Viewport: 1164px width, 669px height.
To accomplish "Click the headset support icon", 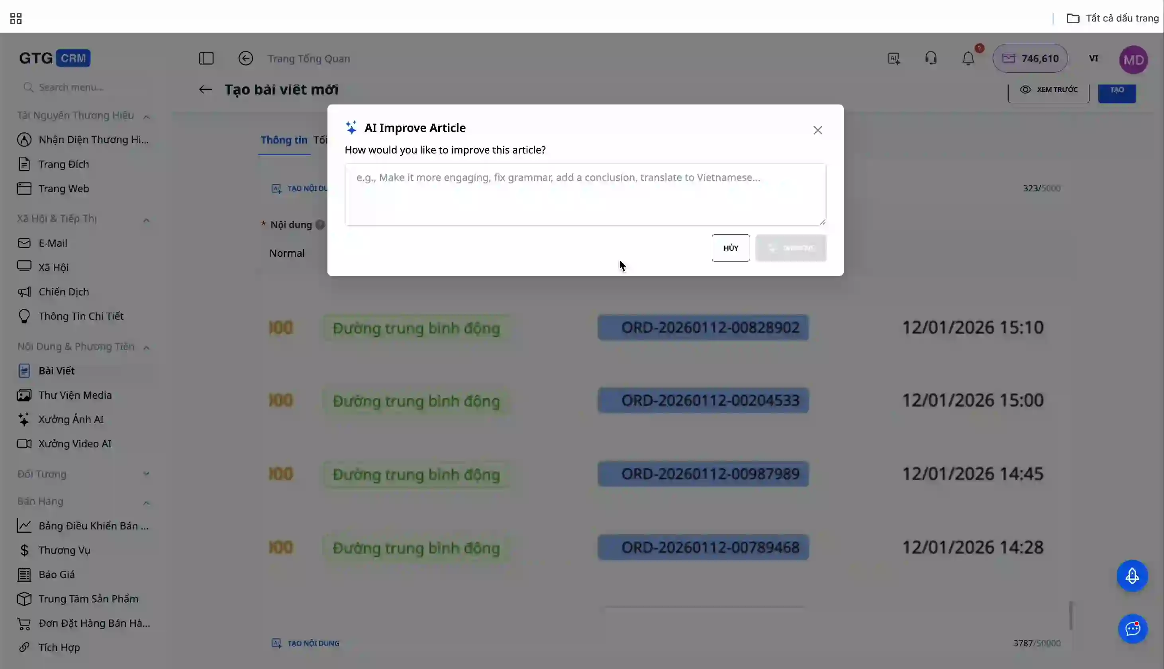I will click(931, 58).
